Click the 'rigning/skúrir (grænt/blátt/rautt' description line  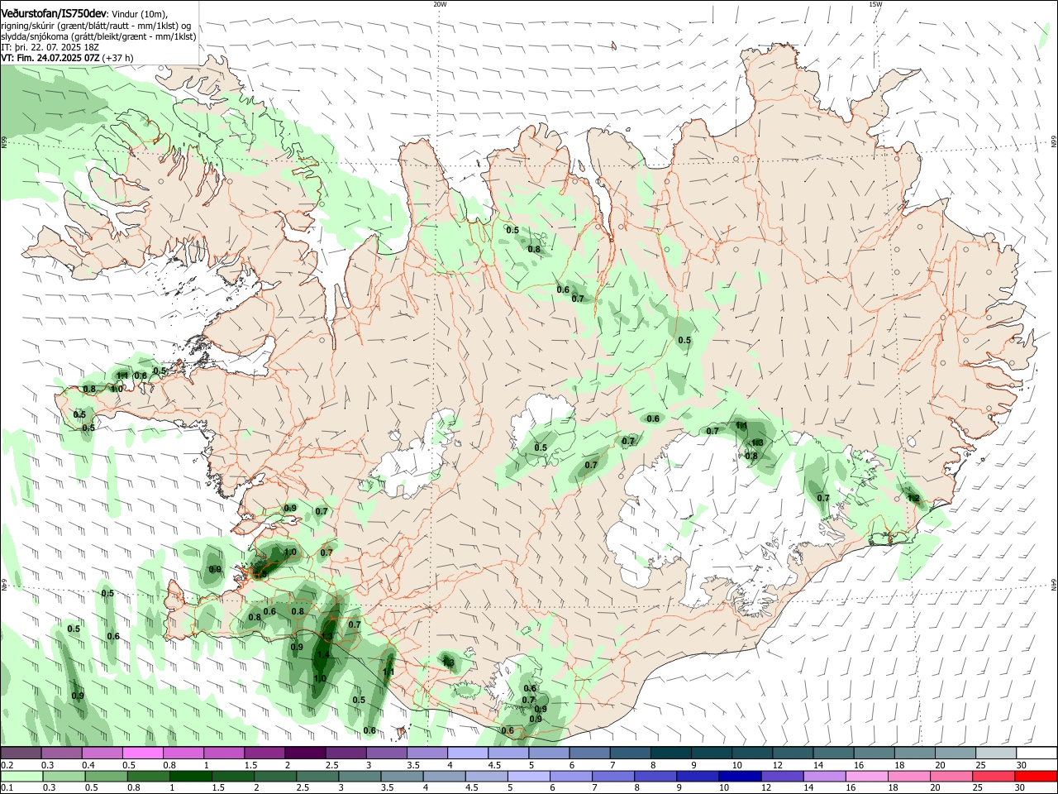pyautogui.click(x=96, y=26)
